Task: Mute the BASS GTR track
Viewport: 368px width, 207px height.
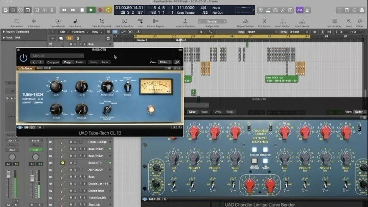Action: tap(71, 163)
